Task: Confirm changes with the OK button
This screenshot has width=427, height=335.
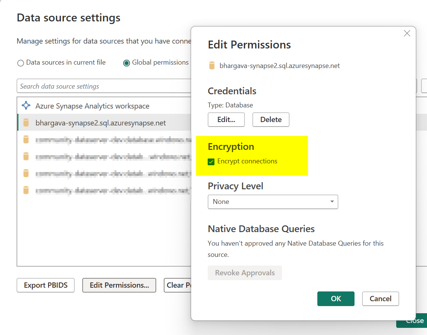Action: (x=336, y=299)
